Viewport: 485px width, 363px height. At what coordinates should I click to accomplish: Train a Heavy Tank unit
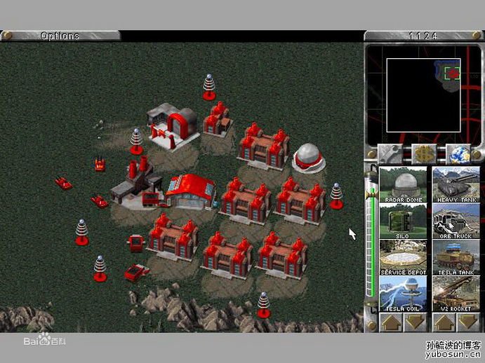point(456,184)
